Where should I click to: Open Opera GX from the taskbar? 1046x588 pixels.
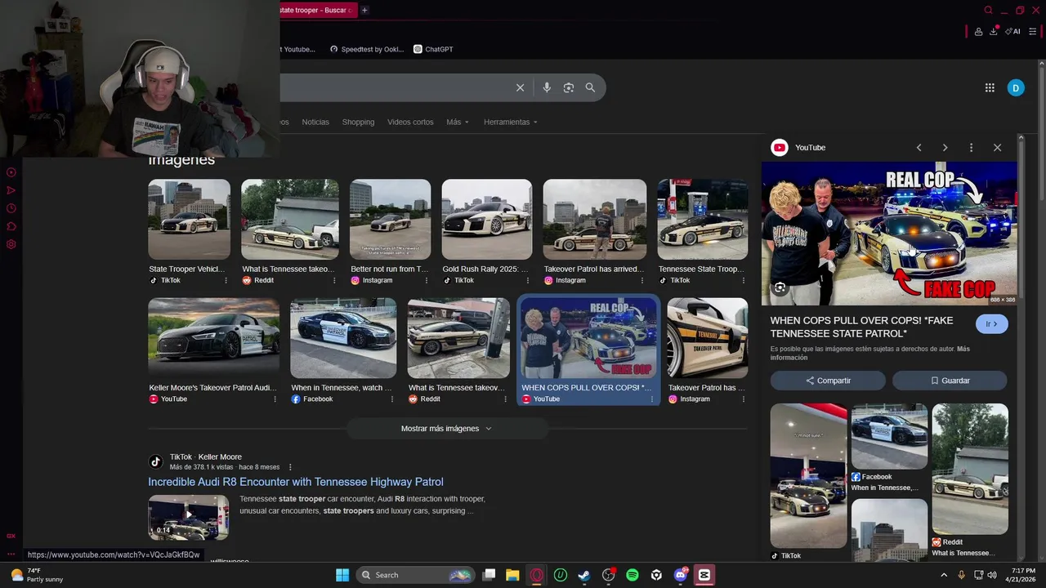536,575
